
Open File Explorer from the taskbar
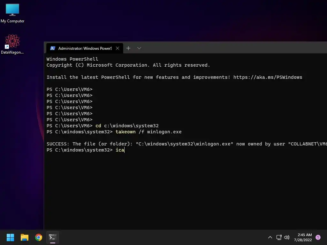pyautogui.click(x=24, y=237)
